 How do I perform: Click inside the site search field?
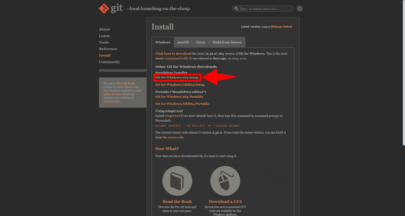point(262,8)
